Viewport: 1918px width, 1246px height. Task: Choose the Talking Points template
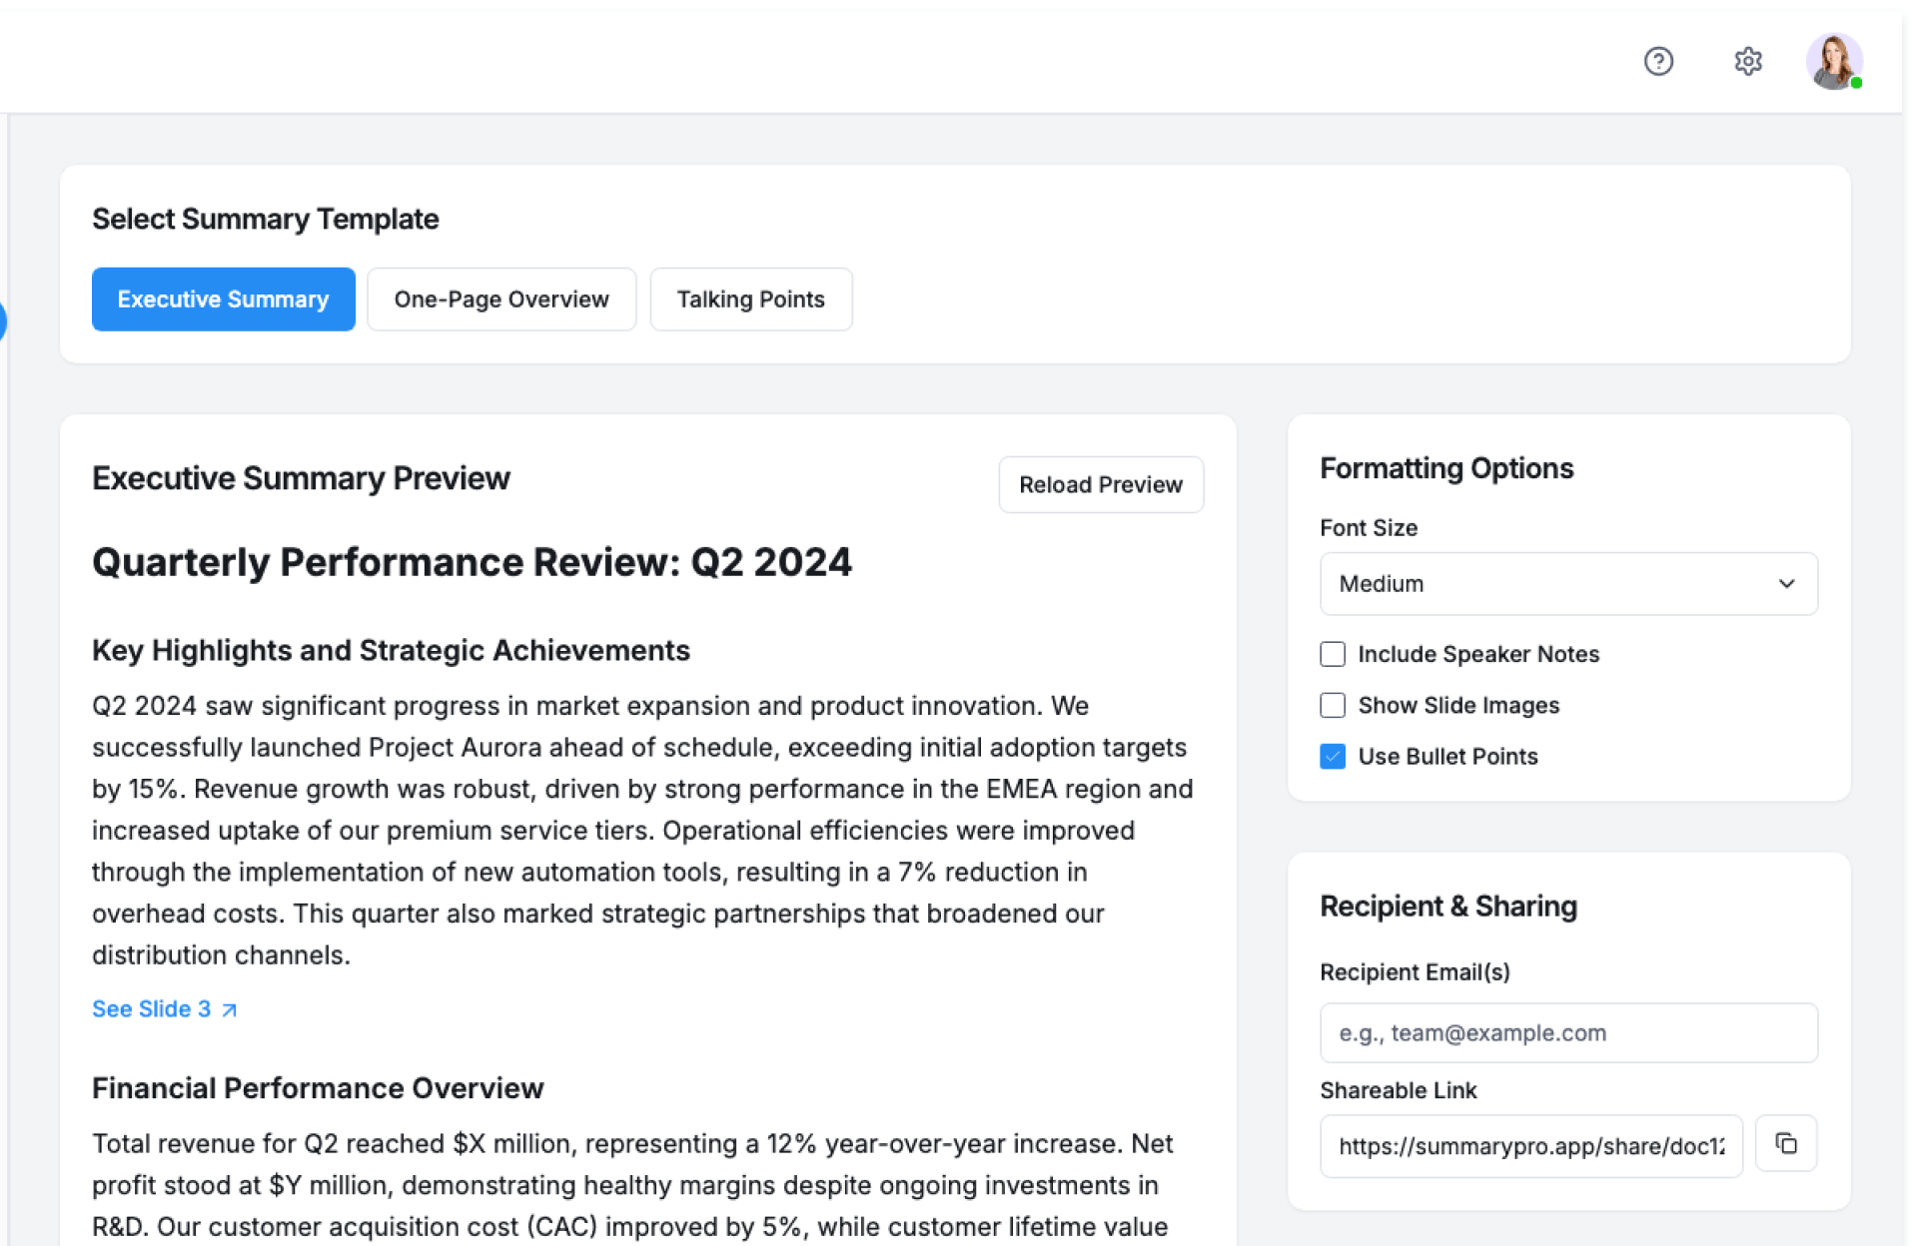coord(750,300)
